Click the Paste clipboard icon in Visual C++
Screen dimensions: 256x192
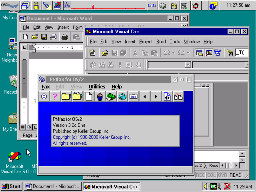click(x=154, y=53)
